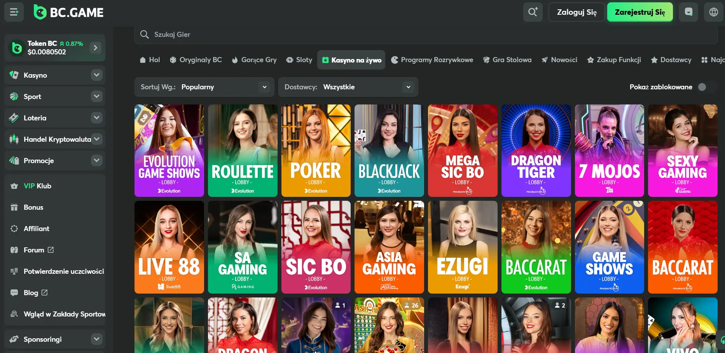
Task: Open the Blackjack lobby thumbnail
Action: (389, 151)
